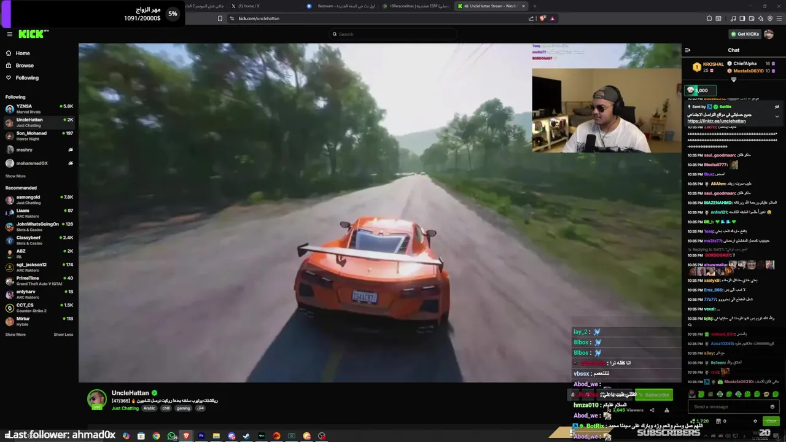Close the UncleHattan Stream tab
This screenshot has width=786, height=442.
click(523, 6)
